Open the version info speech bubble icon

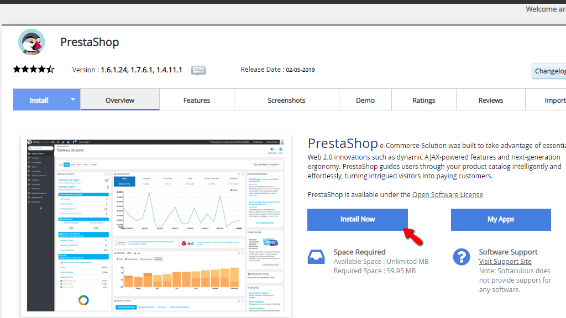[x=198, y=70]
